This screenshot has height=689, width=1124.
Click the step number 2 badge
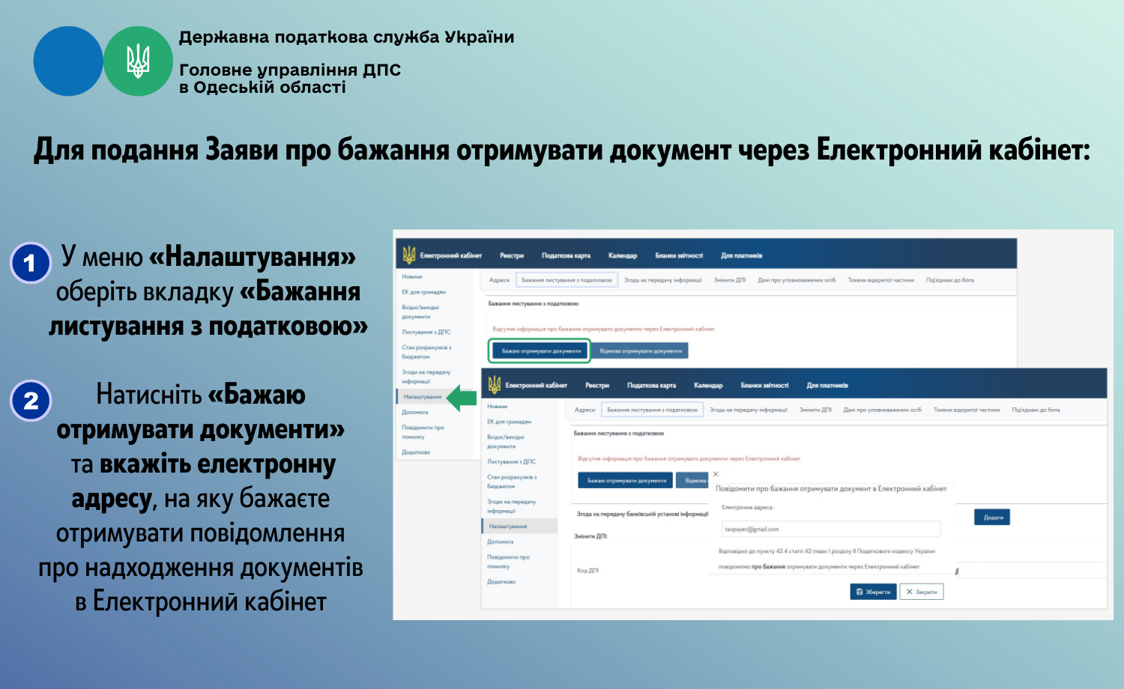pos(31,401)
